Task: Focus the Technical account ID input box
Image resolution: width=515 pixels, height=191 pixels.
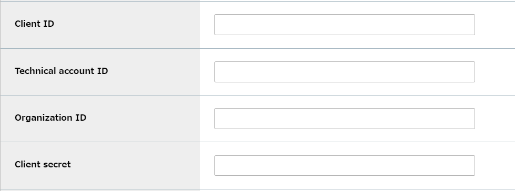Action: [x=345, y=72]
